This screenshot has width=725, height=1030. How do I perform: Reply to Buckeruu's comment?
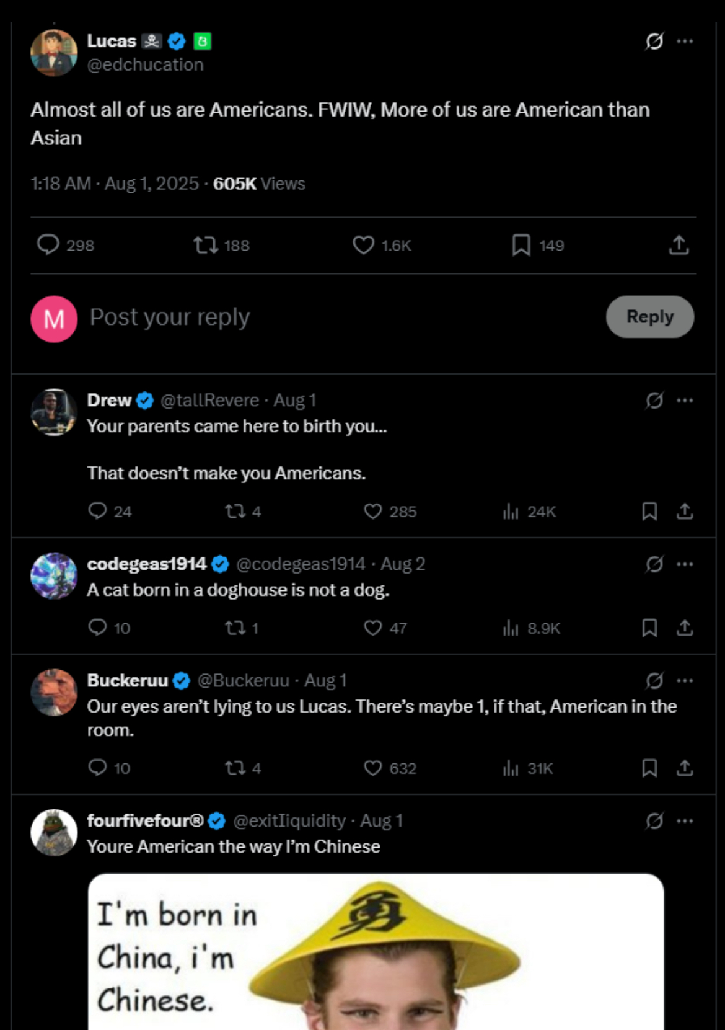(x=98, y=768)
